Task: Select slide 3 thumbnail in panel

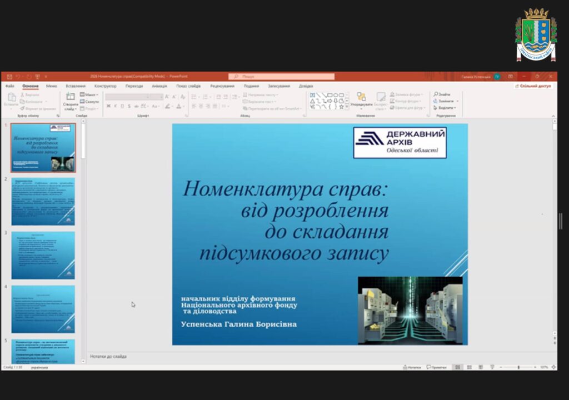Action: (43, 255)
